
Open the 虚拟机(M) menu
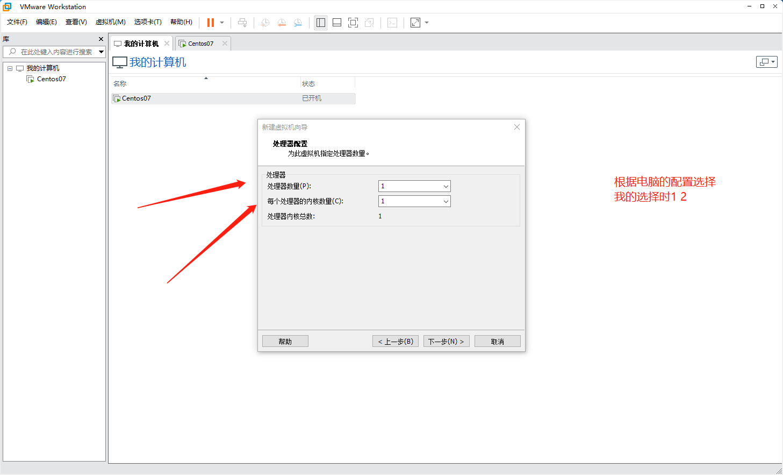[x=111, y=22]
